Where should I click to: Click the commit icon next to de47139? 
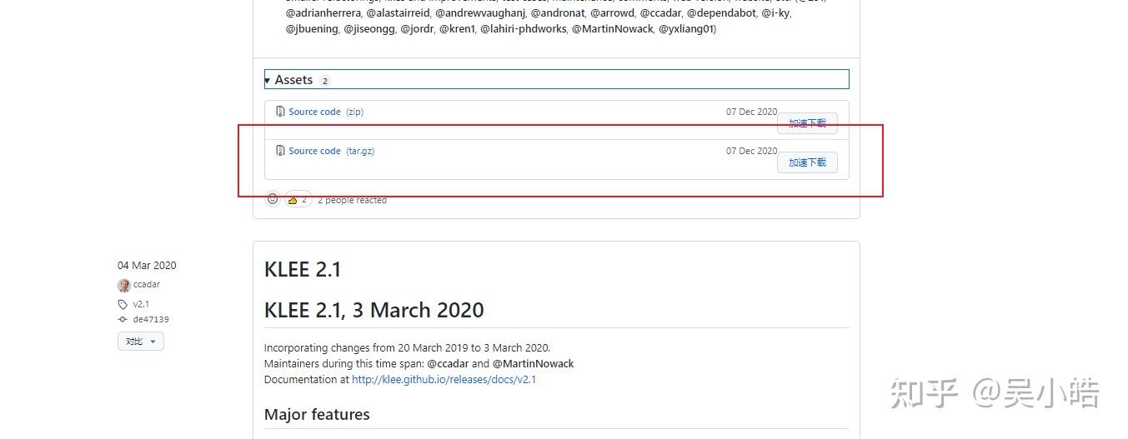tap(123, 319)
